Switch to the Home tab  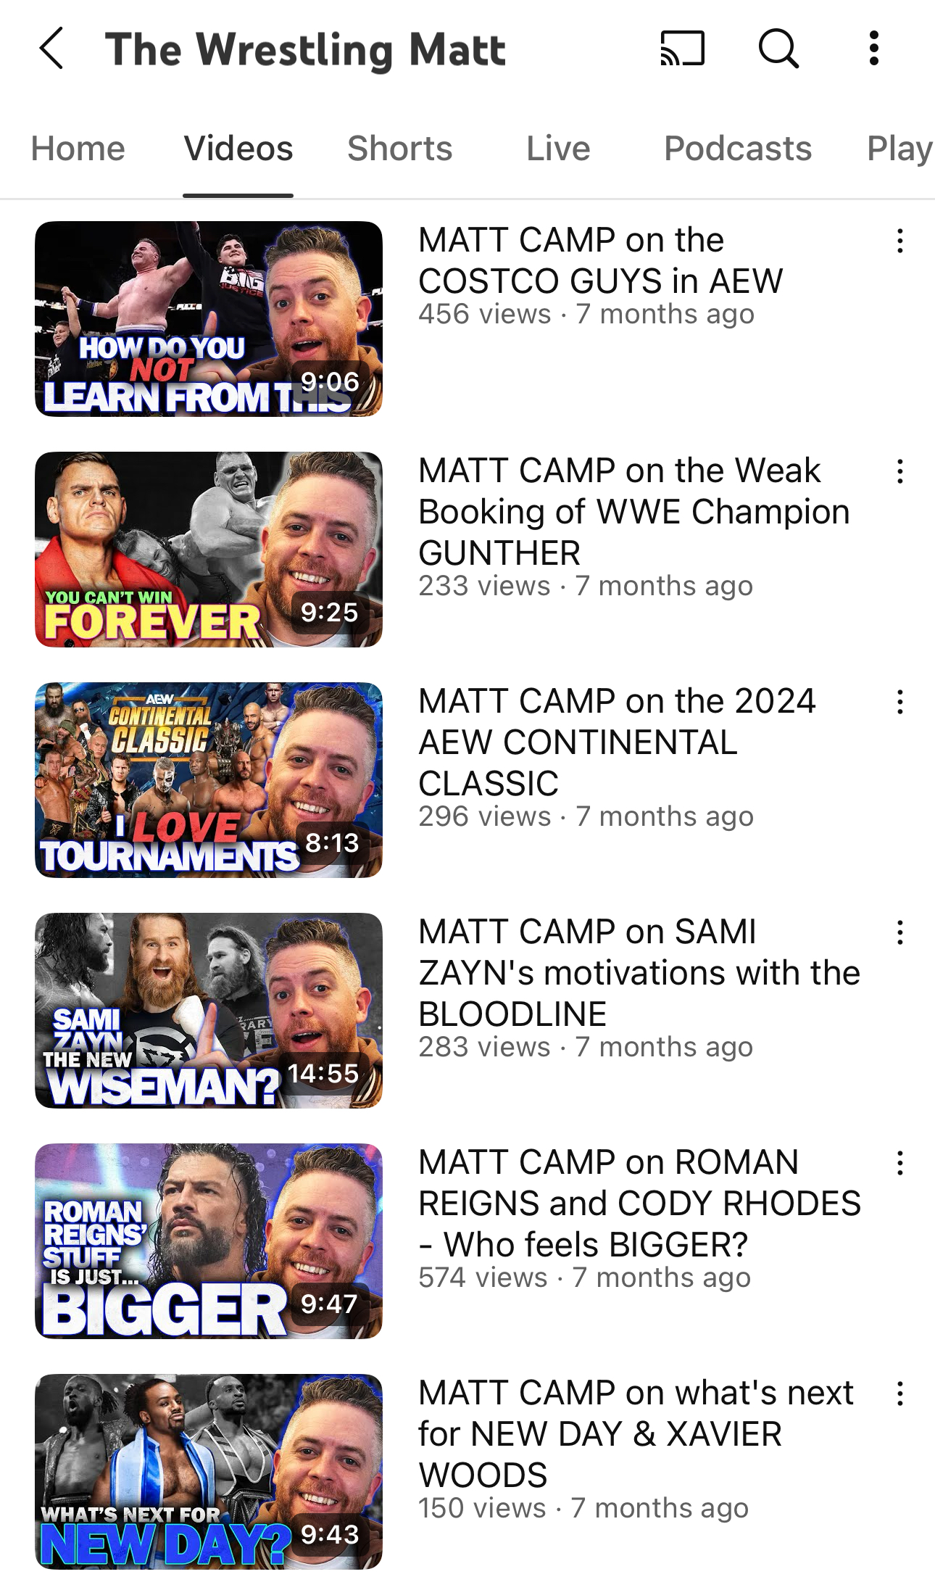[78, 149]
